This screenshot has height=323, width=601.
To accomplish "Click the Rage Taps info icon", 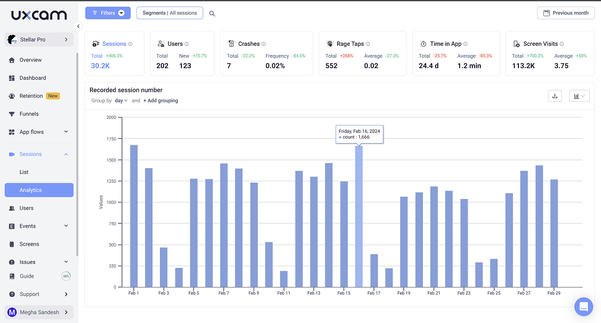I will point(368,44).
